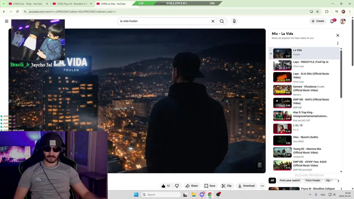Like the La Vida video

165,186
